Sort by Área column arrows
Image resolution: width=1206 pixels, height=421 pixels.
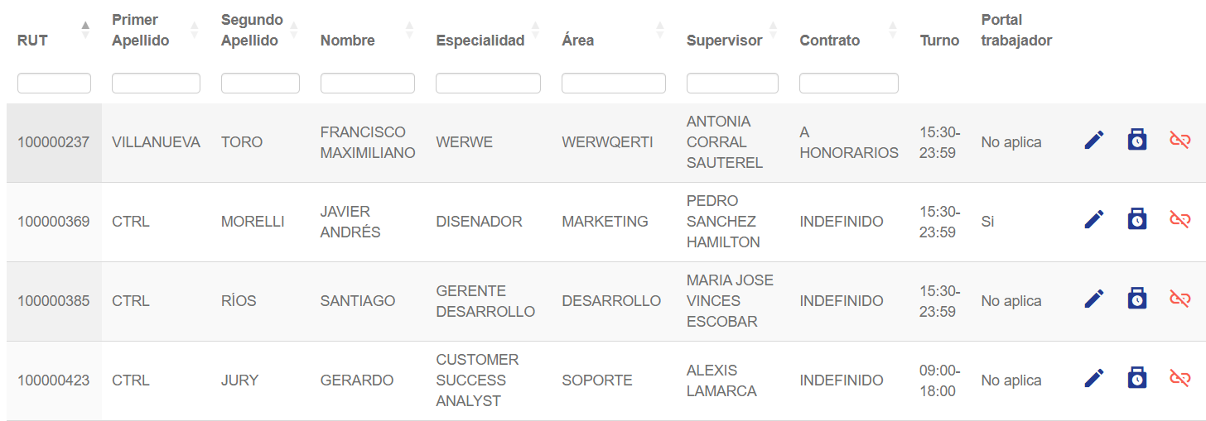click(x=659, y=30)
